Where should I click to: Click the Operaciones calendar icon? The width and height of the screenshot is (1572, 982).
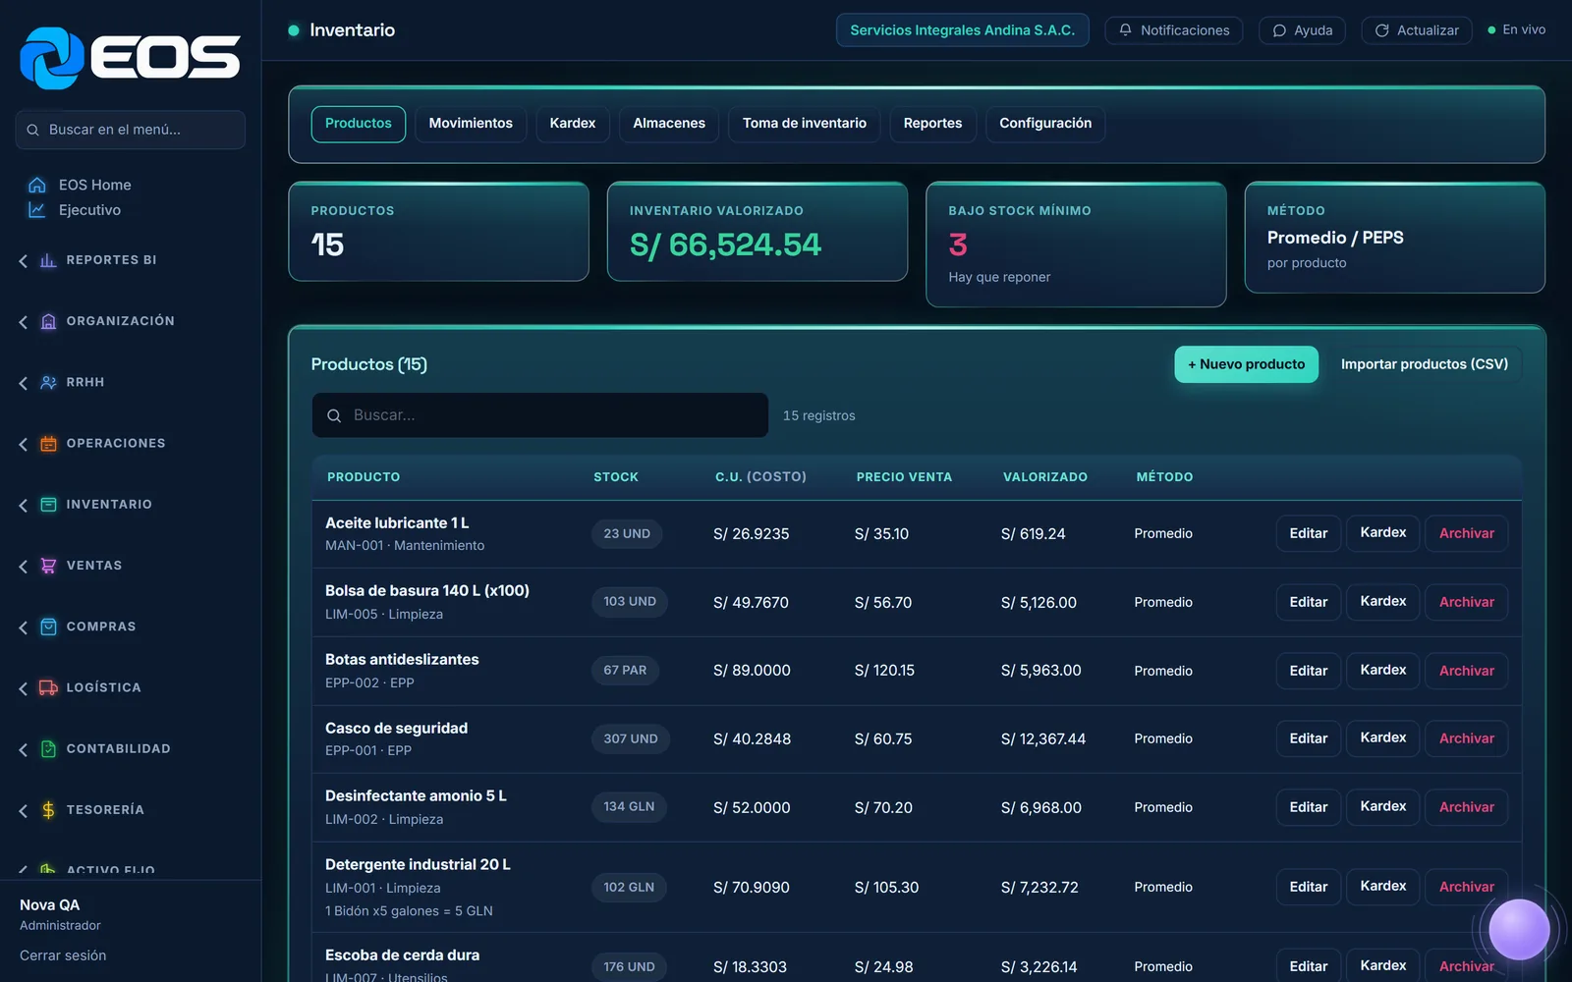pos(48,444)
